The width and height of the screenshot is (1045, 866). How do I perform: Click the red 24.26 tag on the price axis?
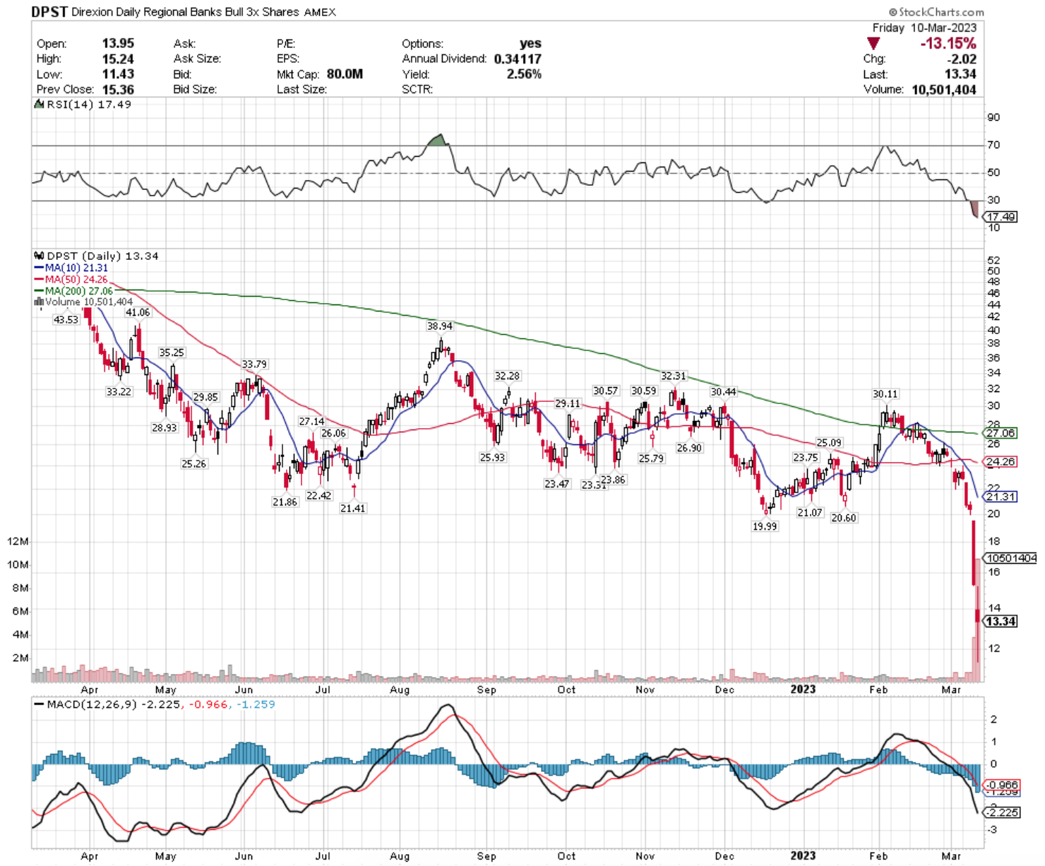[1001, 462]
